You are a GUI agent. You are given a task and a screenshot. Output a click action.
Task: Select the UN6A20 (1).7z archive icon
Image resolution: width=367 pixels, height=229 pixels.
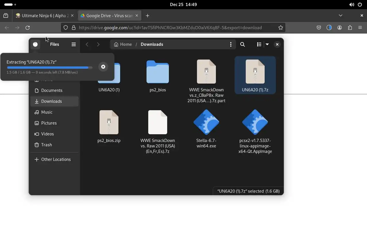255,72
